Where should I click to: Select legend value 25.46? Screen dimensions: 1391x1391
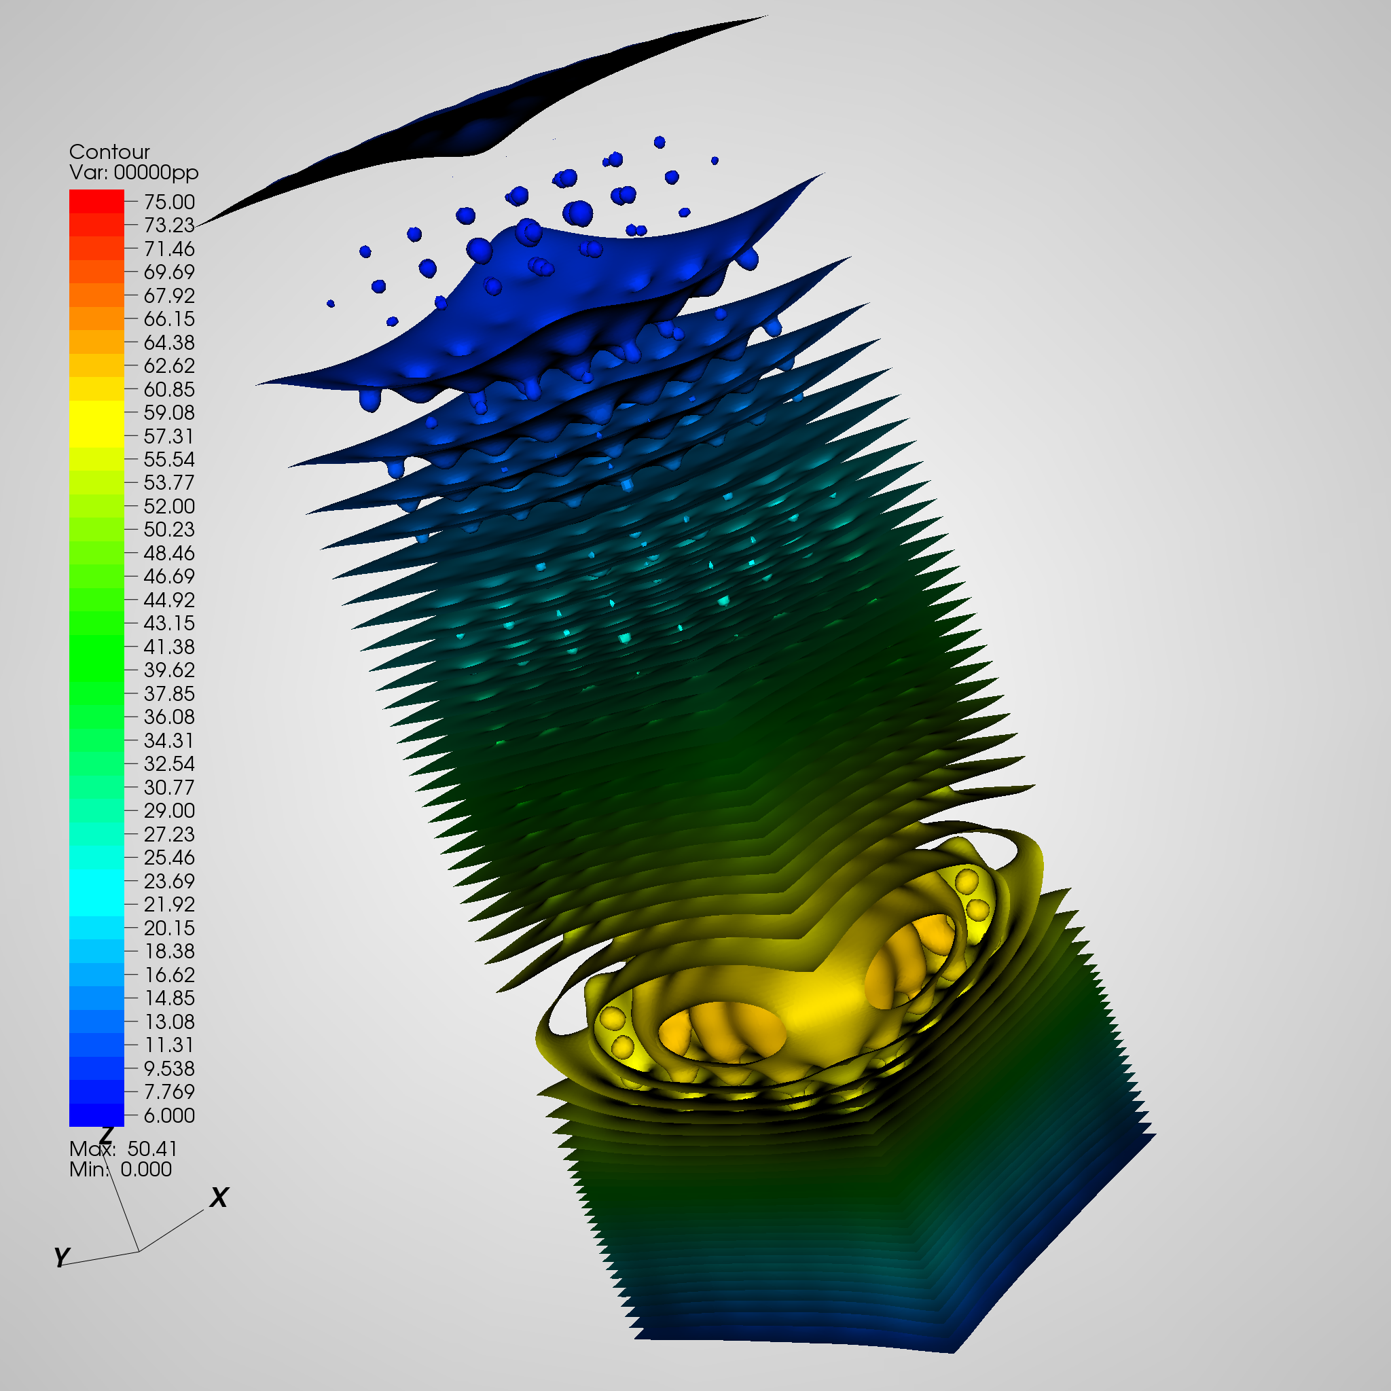169,856
